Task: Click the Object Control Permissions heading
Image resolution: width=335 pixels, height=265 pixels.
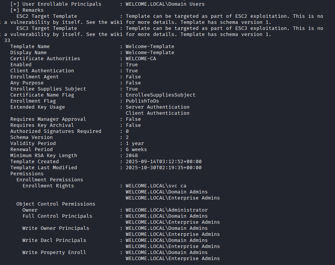Action: [55, 204]
